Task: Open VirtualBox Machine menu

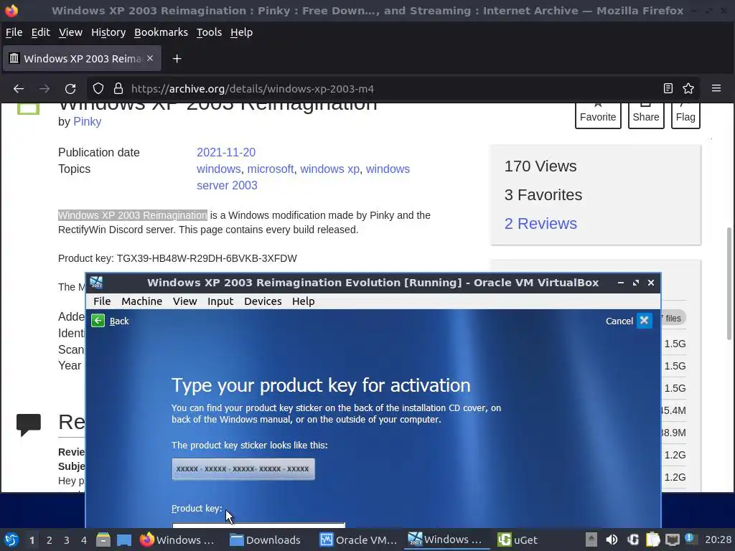Action: click(141, 301)
